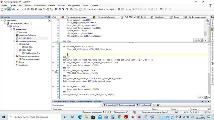Screen dimensions: 214x120
Task: Open the Вентиляция project dropdown in device panel
Action: click(49, 20)
